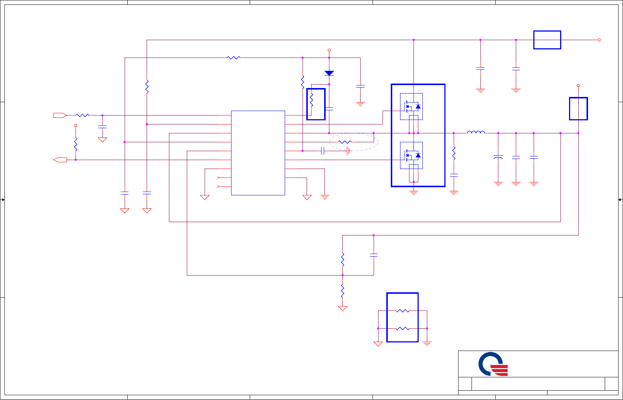Select the upper ground-bridging resistor in bottom box
Image resolution: width=623 pixels, height=400 pixels.
tap(403, 311)
